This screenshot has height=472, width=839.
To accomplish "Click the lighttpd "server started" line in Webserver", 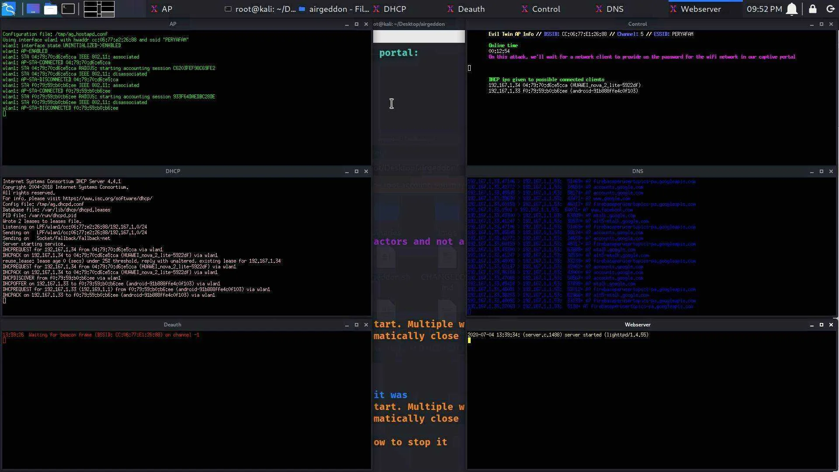I will [x=558, y=335].
